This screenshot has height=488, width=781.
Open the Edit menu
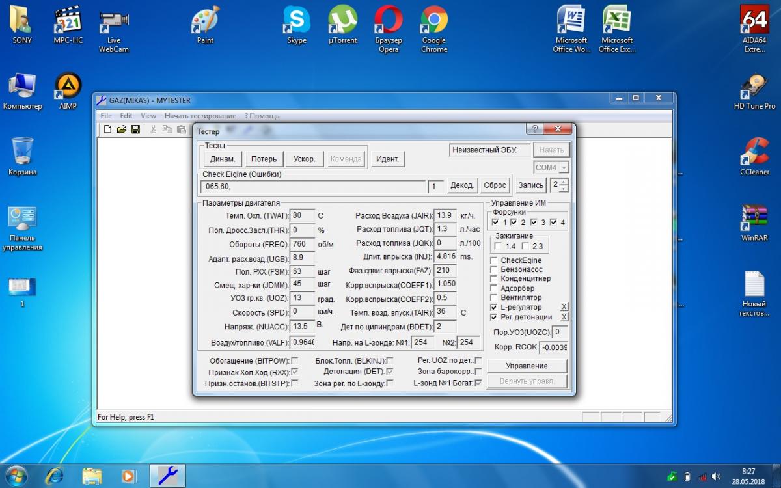tap(126, 116)
